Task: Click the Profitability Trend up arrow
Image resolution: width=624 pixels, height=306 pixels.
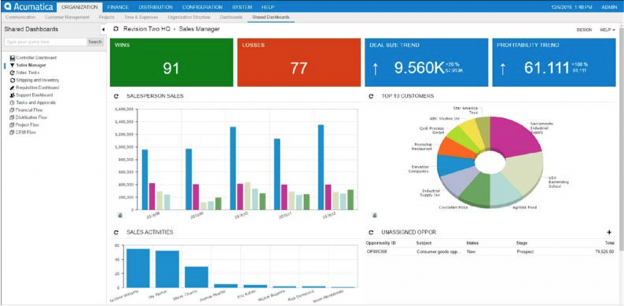Action: 502,69
